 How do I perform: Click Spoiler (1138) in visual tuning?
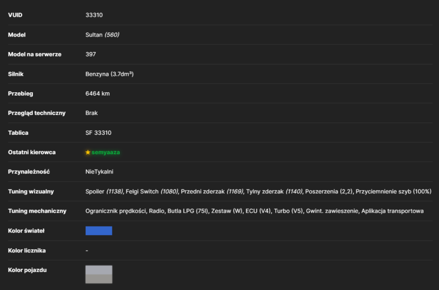click(104, 192)
